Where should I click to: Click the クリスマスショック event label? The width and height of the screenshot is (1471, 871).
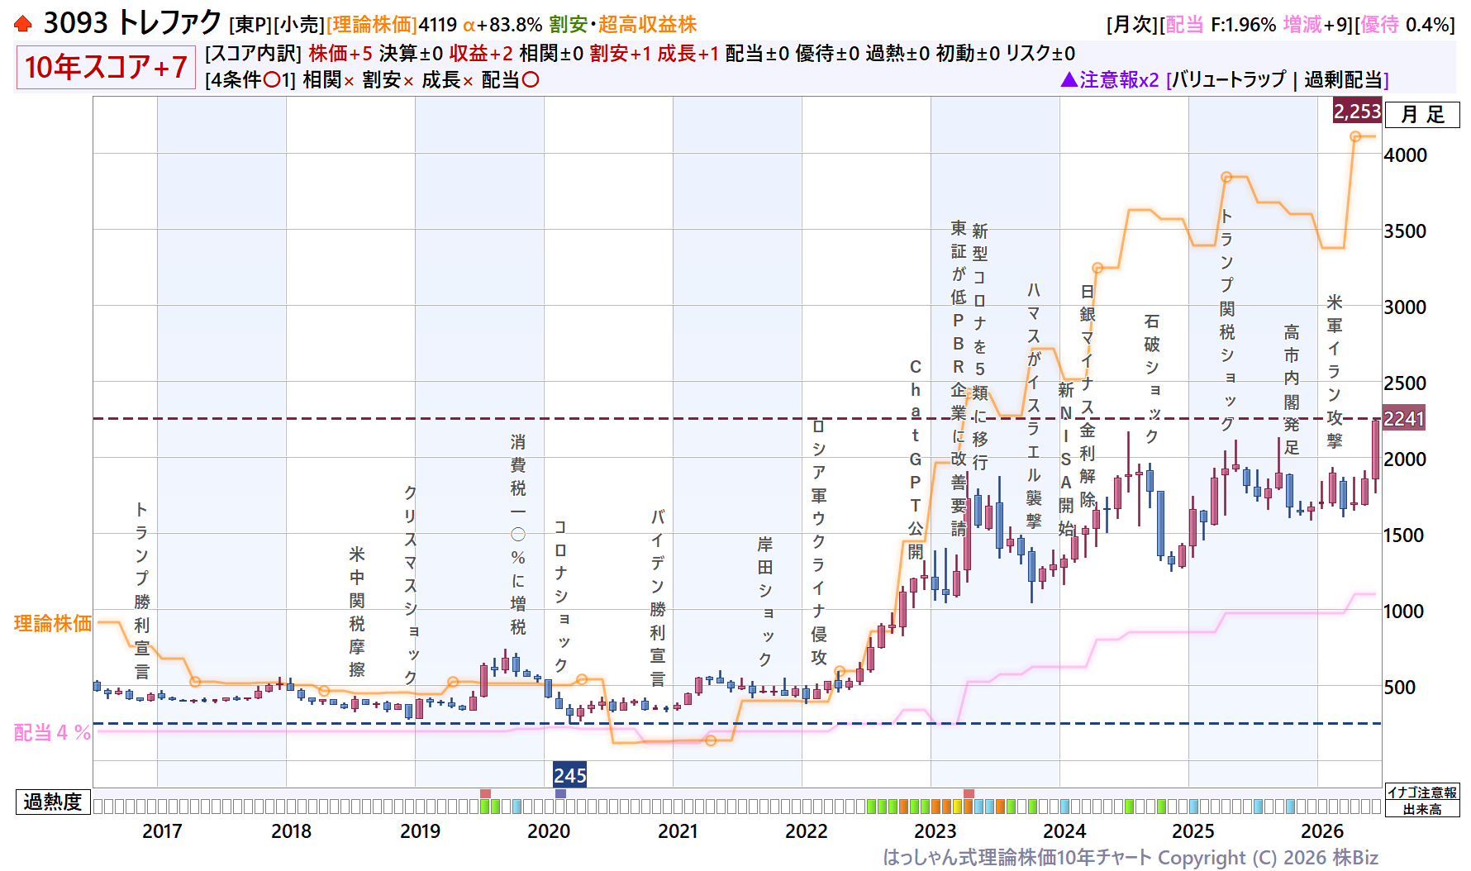tap(411, 584)
